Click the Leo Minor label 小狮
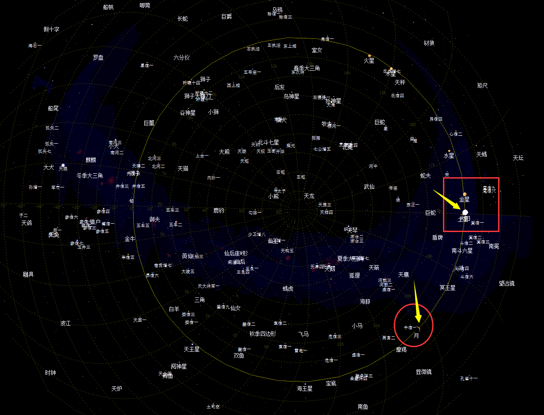The image size is (544, 415). [x=213, y=112]
